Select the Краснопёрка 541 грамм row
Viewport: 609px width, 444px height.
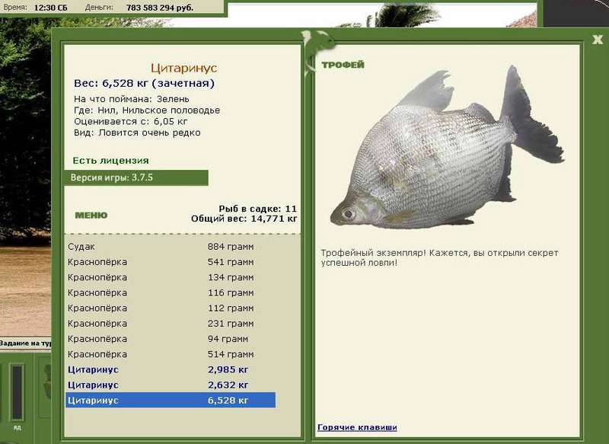(171, 262)
